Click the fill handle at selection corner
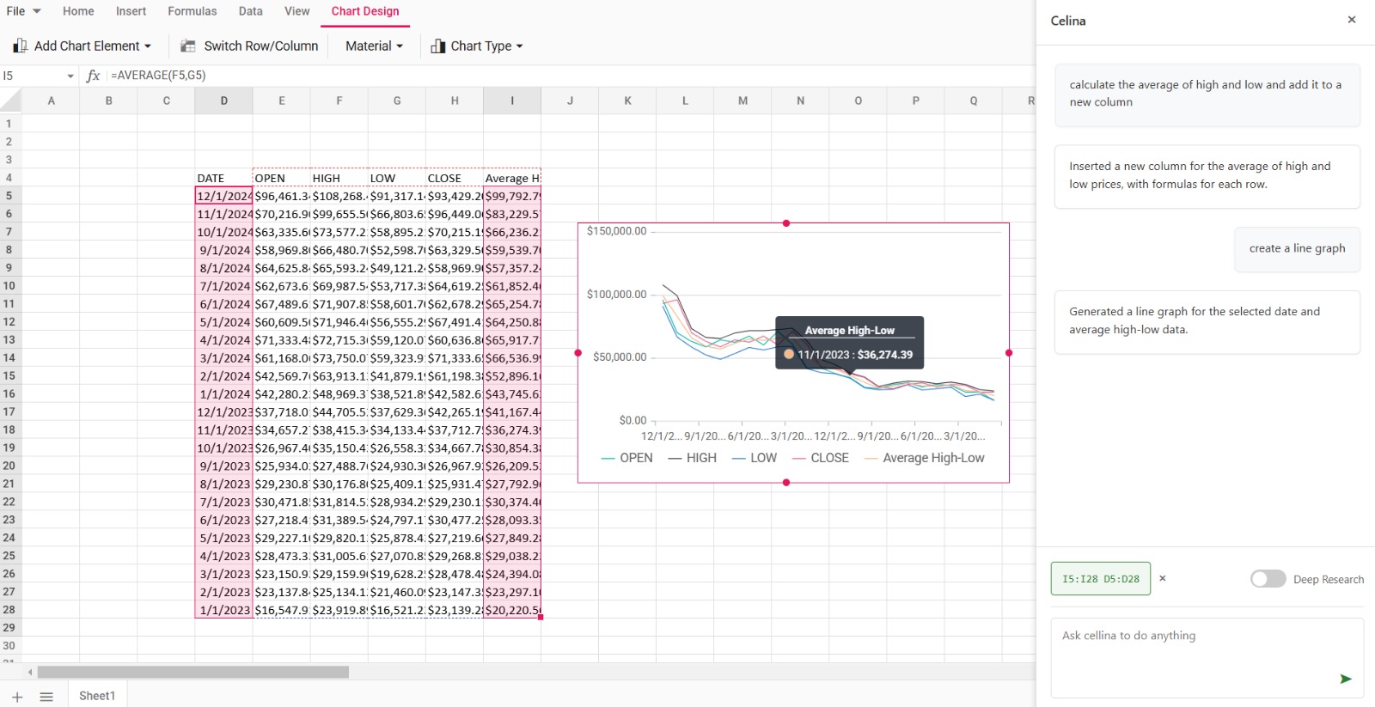Viewport: 1375px width, 707px height. coord(541,618)
